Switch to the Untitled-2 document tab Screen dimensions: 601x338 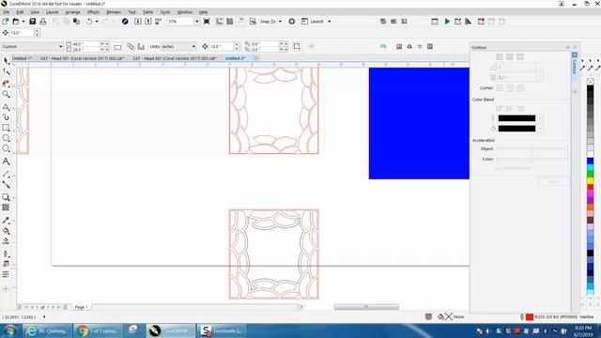coord(235,58)
